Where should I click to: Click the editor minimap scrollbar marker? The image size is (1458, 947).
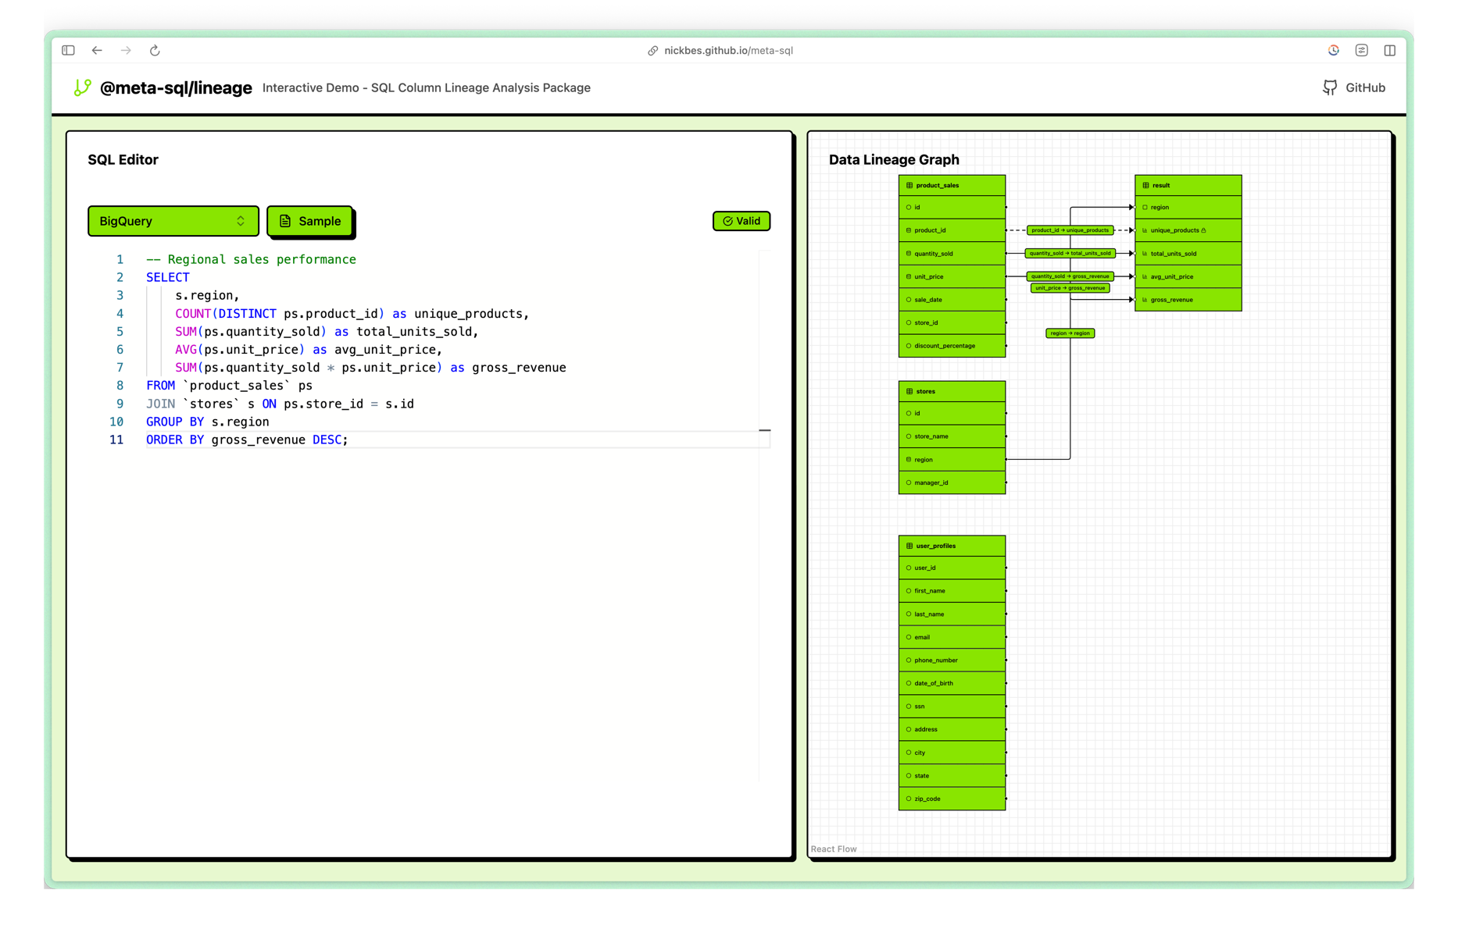coord(765,430)
